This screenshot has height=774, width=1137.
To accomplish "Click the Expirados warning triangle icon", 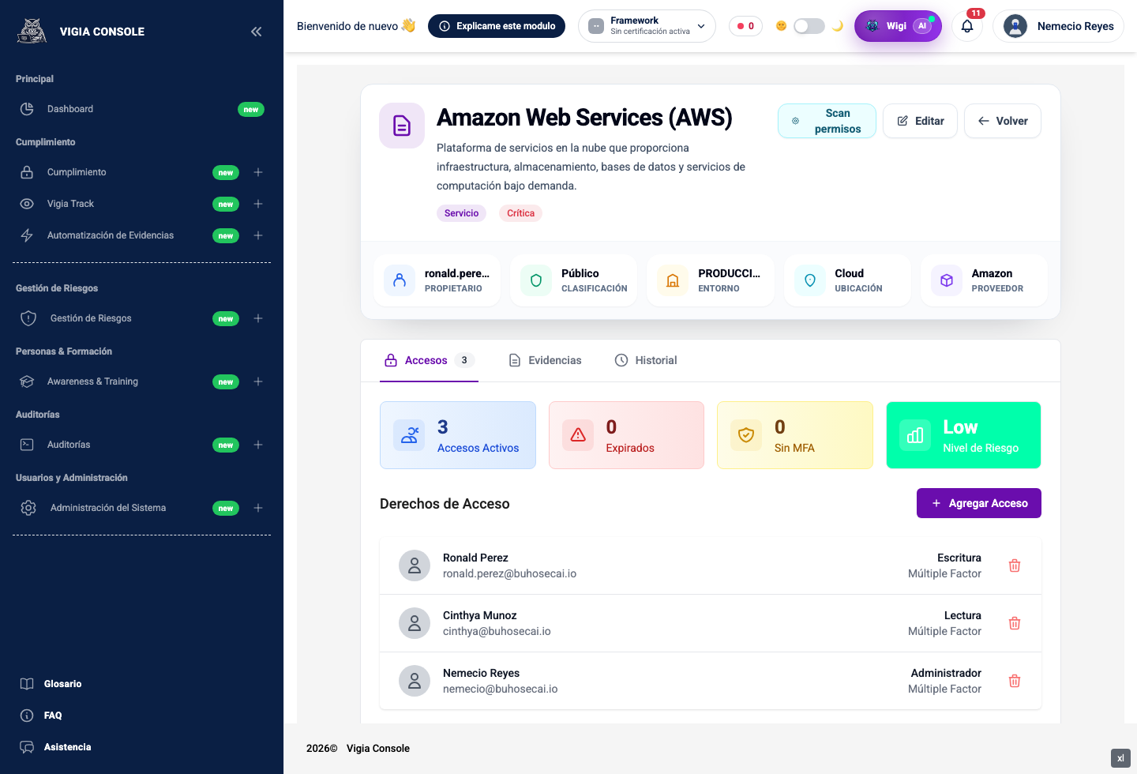I will 578,435.
